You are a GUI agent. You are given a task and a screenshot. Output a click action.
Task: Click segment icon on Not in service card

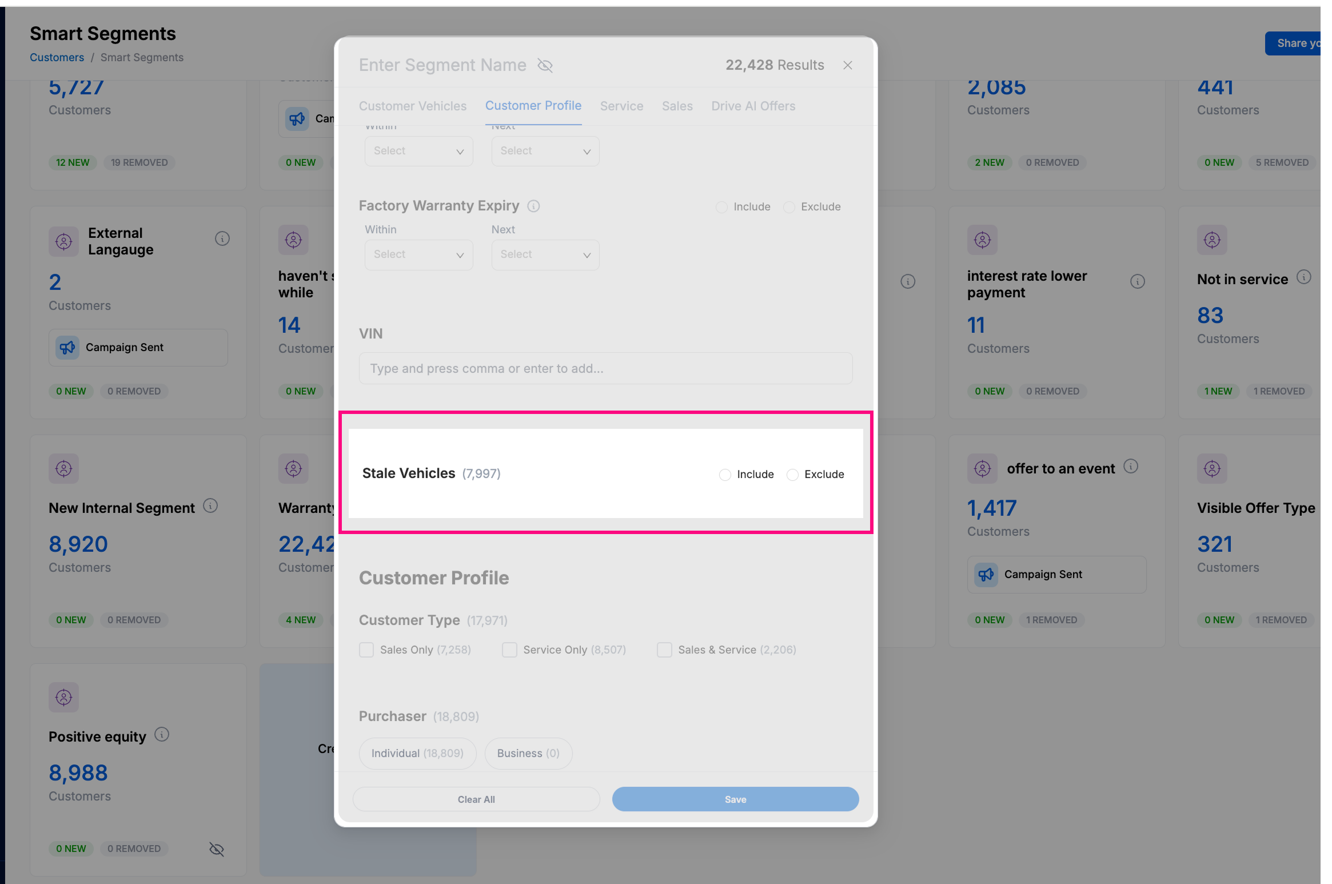(x=1212, y=240)
